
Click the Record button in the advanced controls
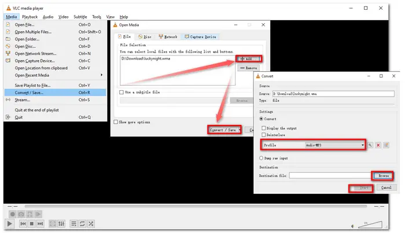click(x=12, y=214)
